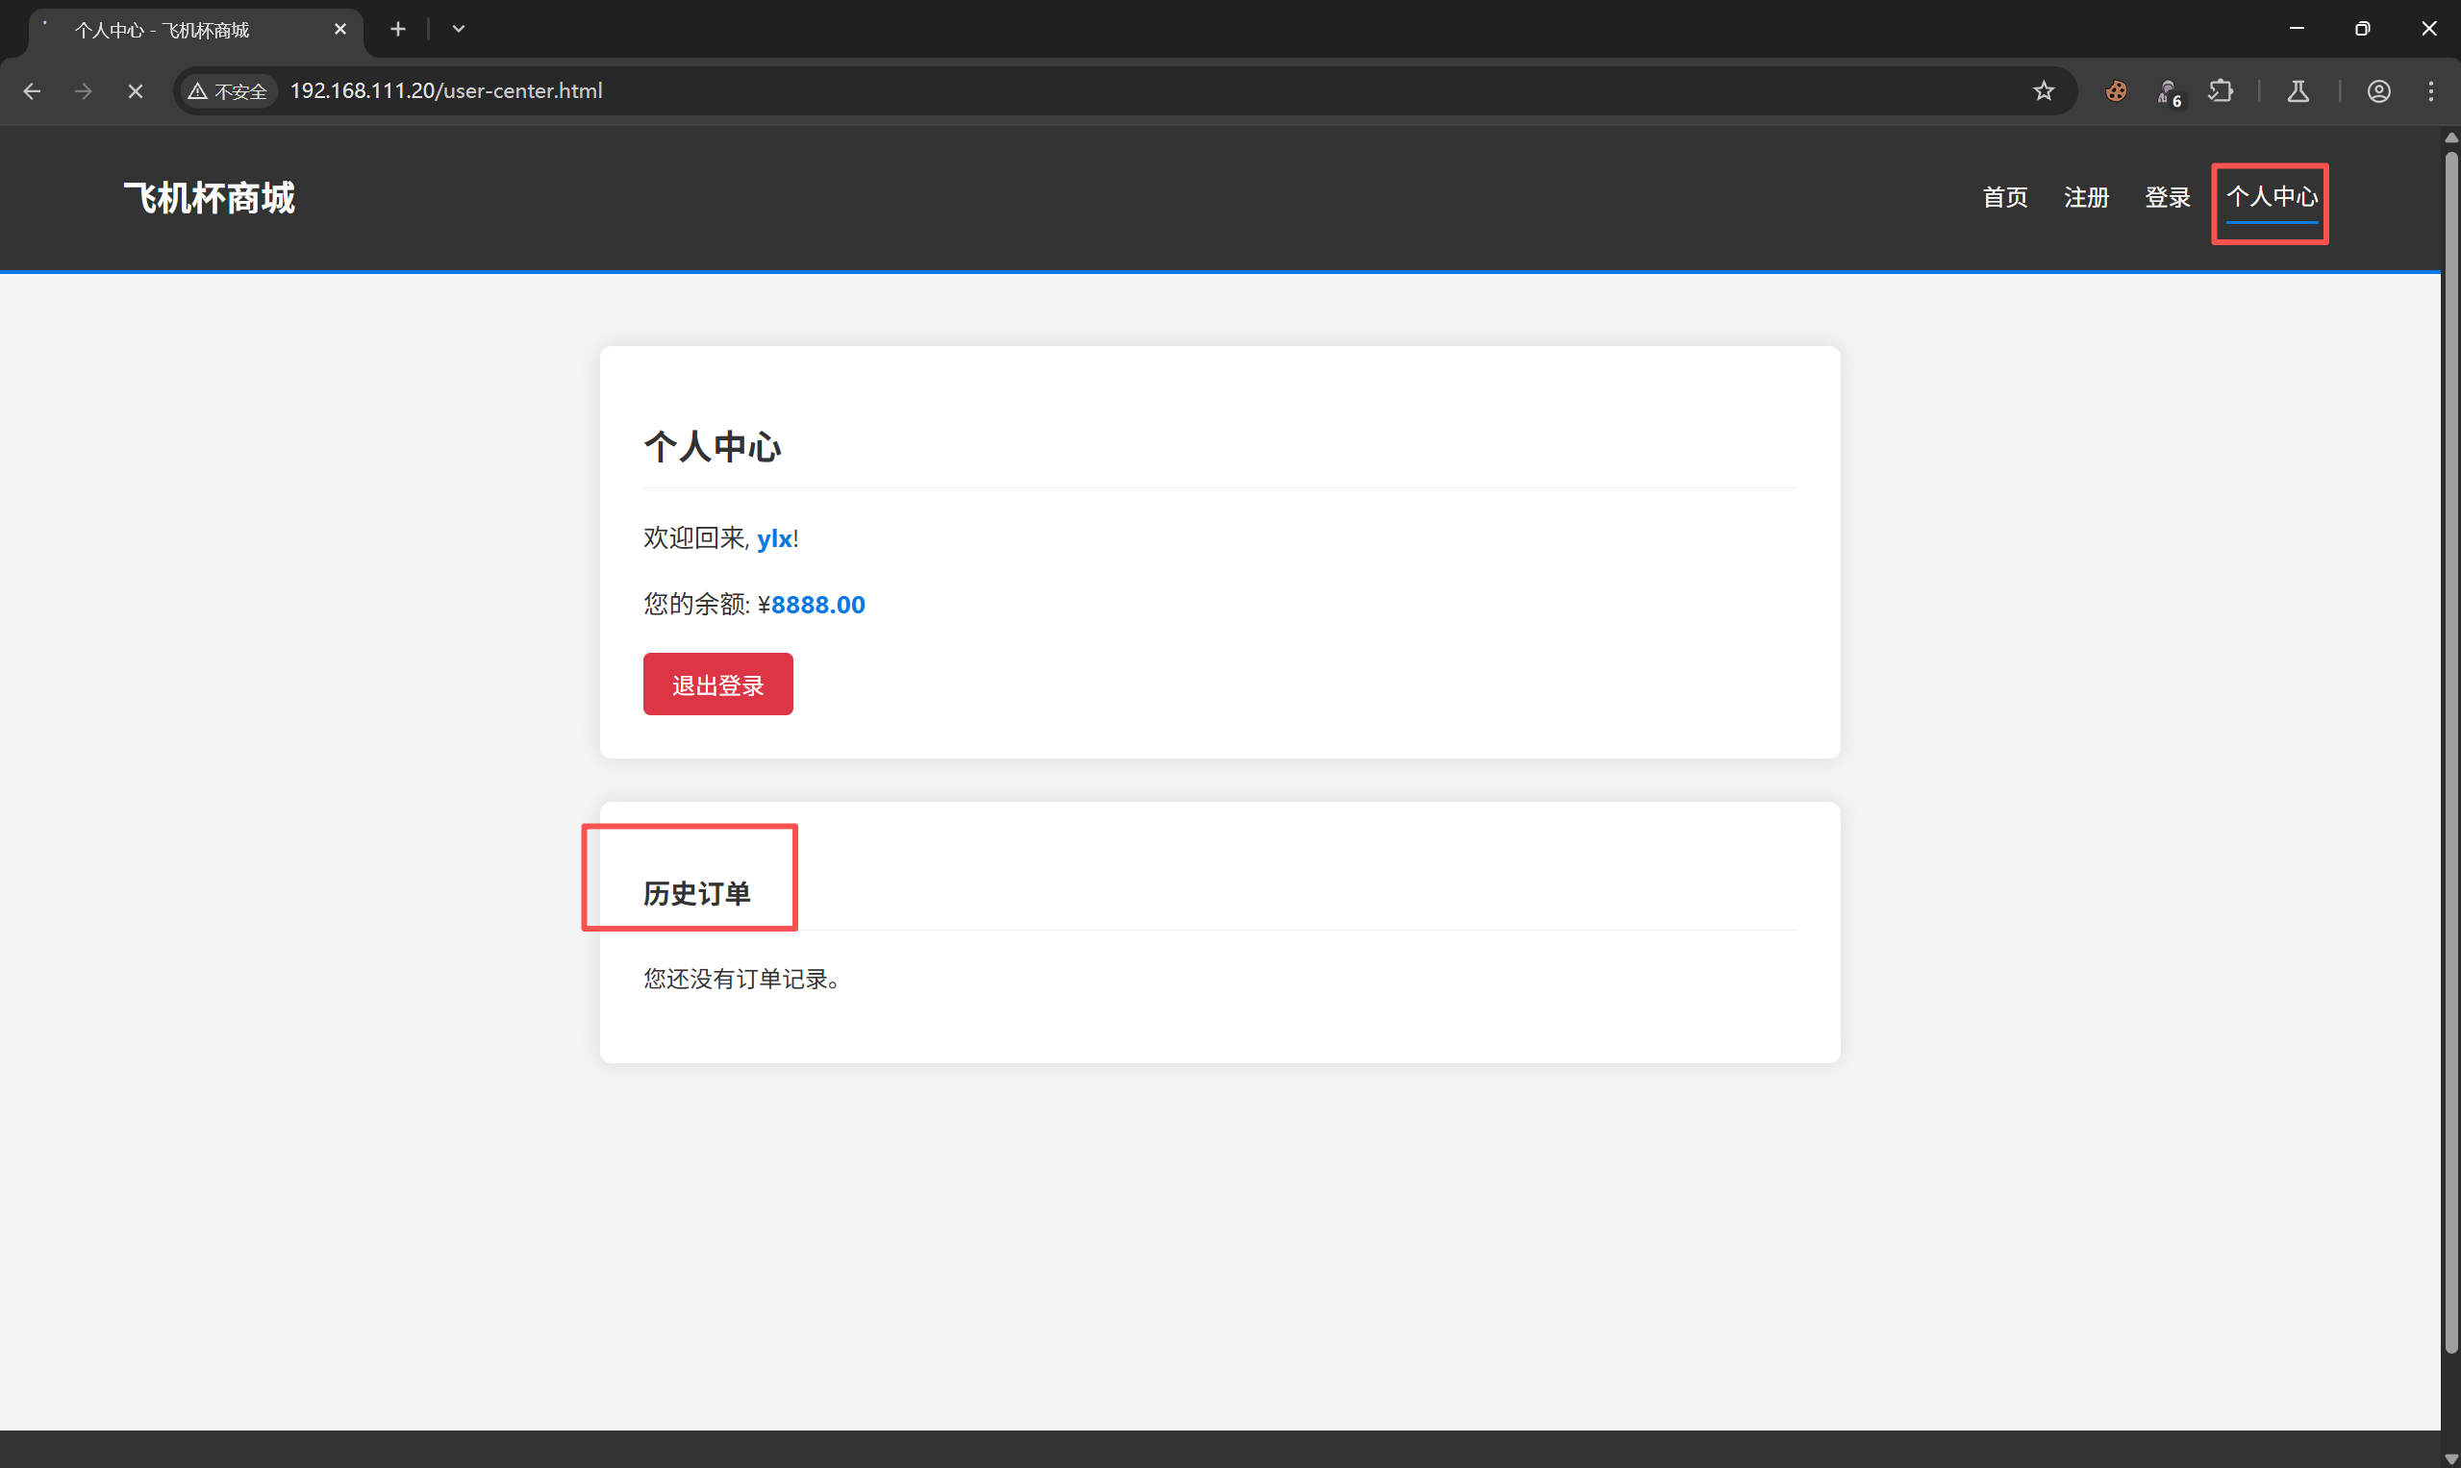Click the red 退出登录 button
Screen dimensions: 2461x1468
(717, 684)
